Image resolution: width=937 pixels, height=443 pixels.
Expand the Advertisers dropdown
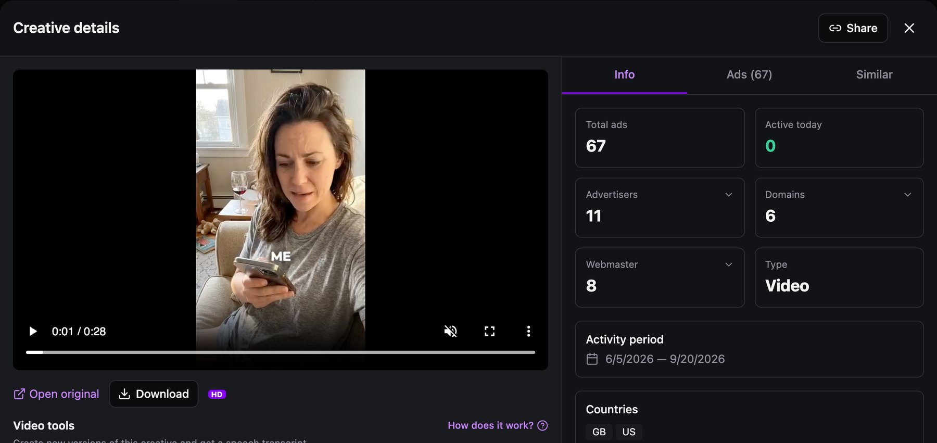click(x=729, y=195)
